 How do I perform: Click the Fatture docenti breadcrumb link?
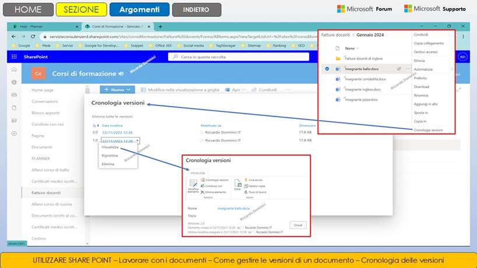[335, 35]
